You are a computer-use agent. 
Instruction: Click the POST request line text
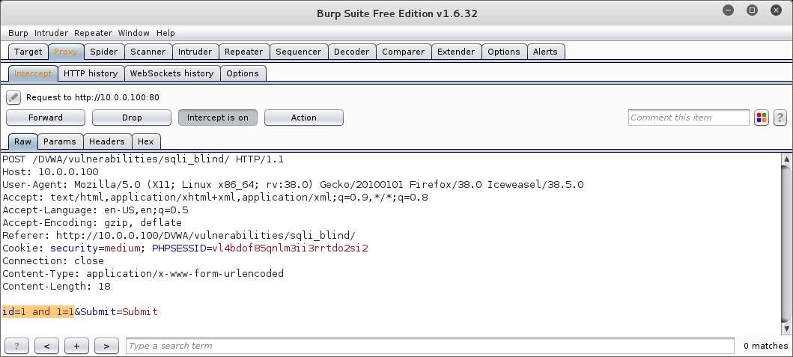[x=143, y=159]
